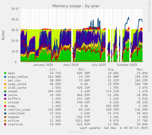
Task: Click the committed legend color square
Action: [x=5, y=113]
